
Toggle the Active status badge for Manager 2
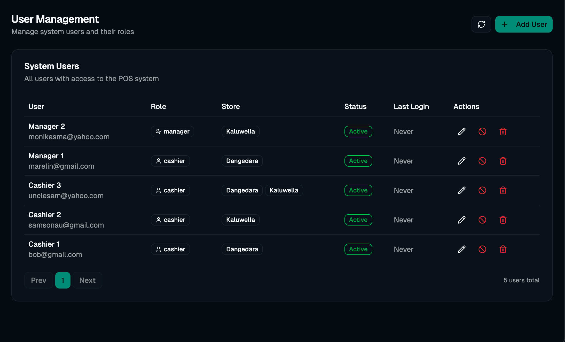pos(358,131)
